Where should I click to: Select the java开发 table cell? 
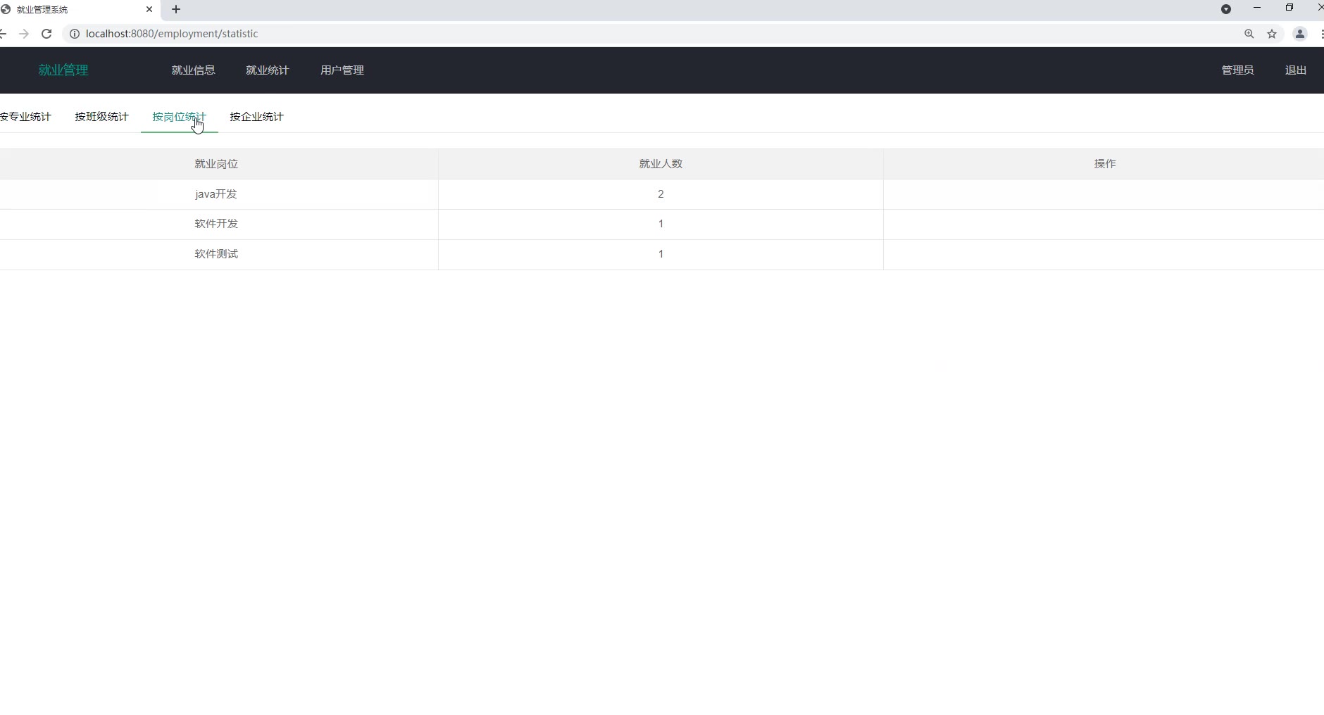point(216,194)
